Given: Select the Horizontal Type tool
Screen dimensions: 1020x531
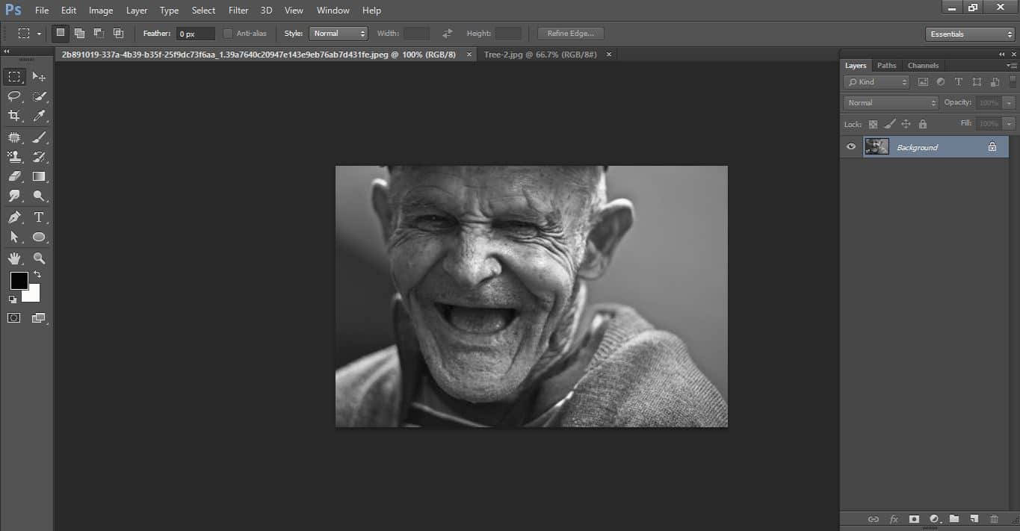Looking at the screenshot, I should (x=39, y=217).
